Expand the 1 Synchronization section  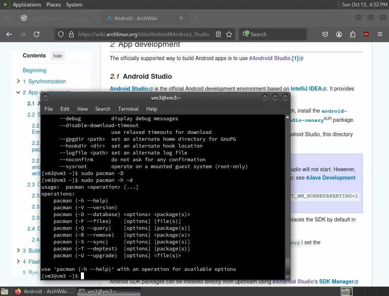pos(18,81)
